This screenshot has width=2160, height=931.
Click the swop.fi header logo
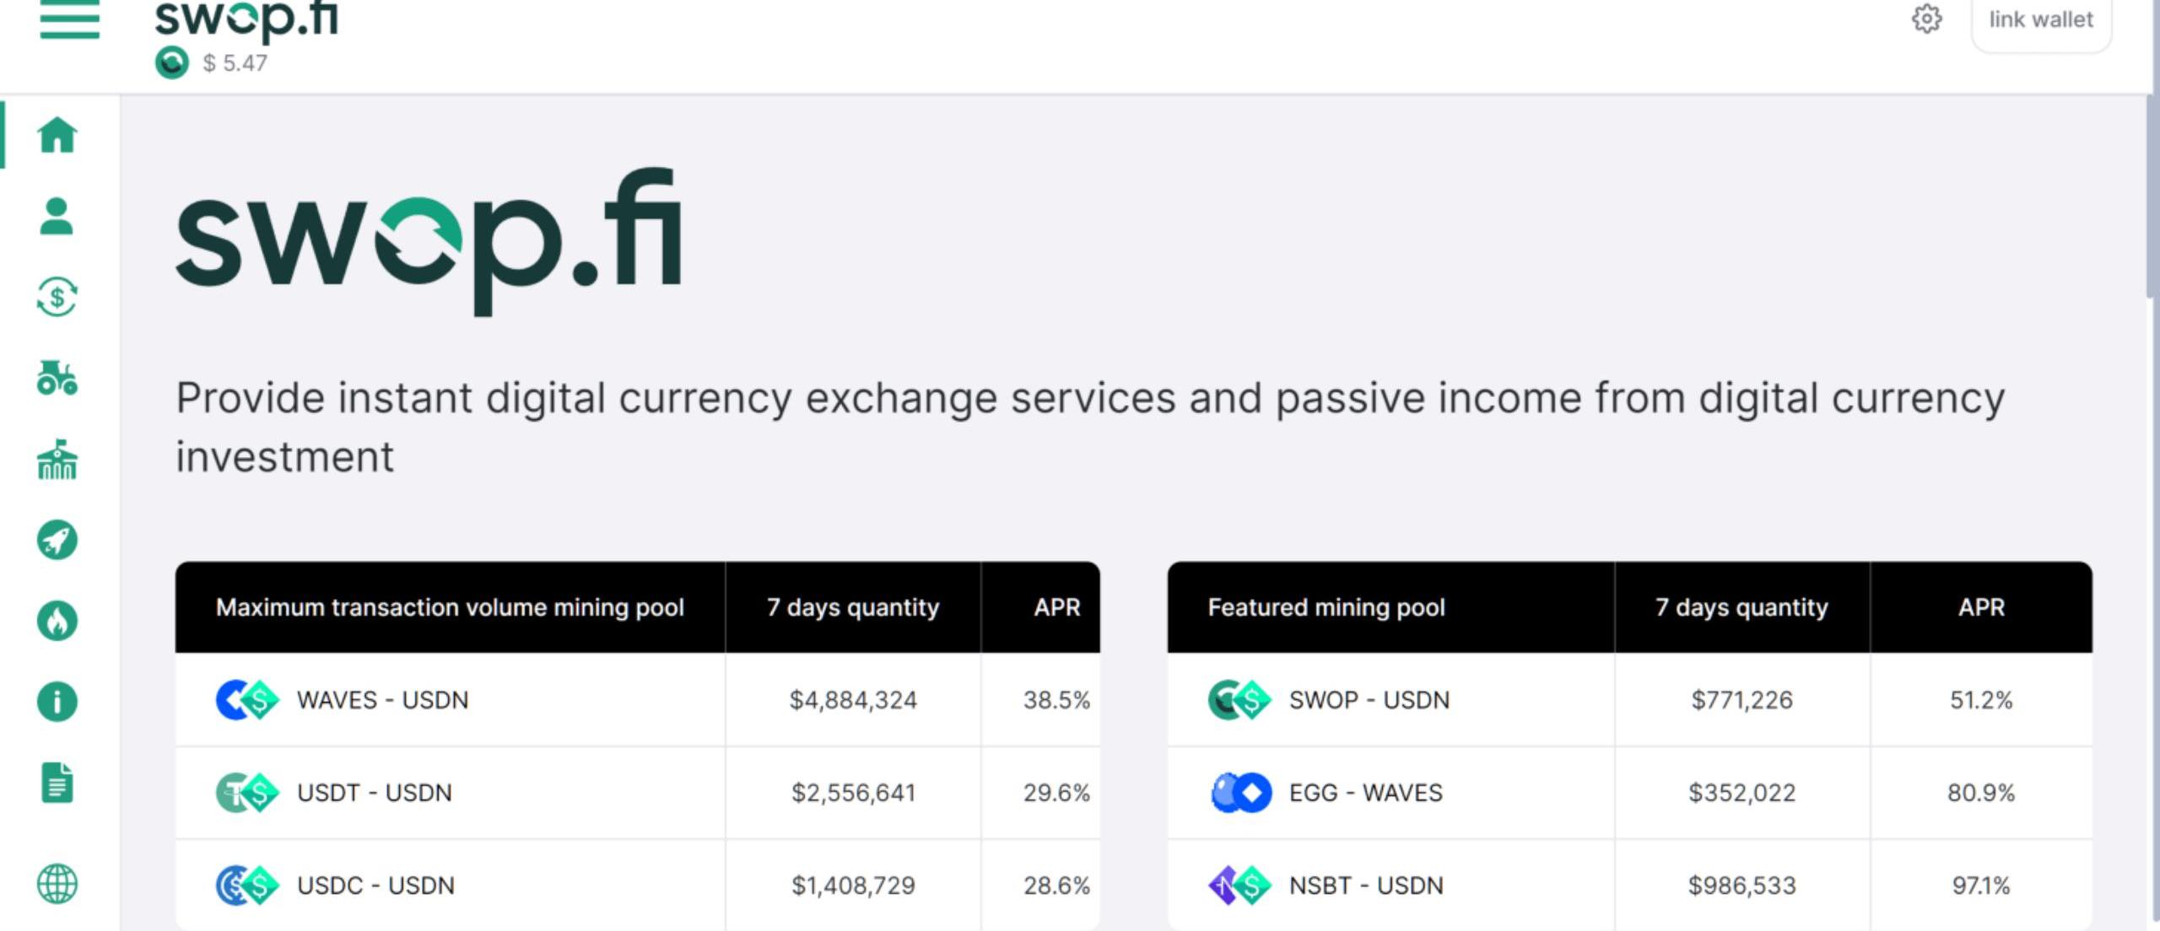(x=246, y=19)
